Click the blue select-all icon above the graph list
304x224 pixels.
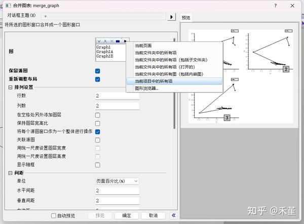tap(118, 41)
